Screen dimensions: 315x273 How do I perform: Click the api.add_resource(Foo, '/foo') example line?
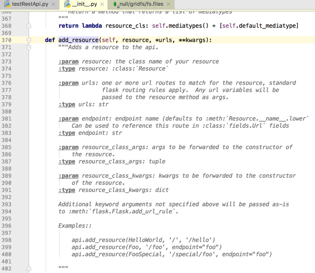(147, 247)
